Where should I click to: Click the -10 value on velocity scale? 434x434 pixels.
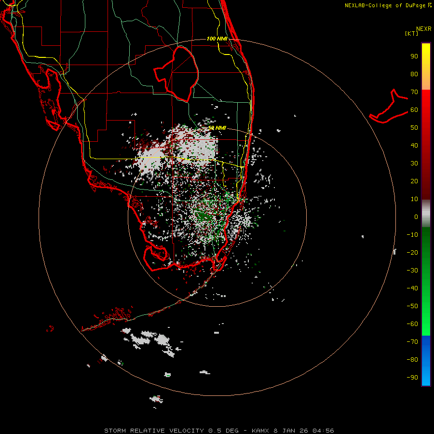[x=412, y=235]
